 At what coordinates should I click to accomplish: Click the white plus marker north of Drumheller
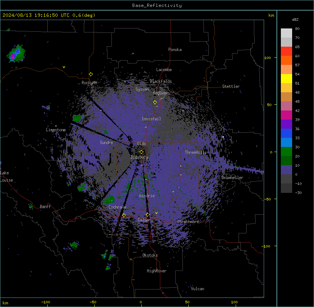coord(223,137)
